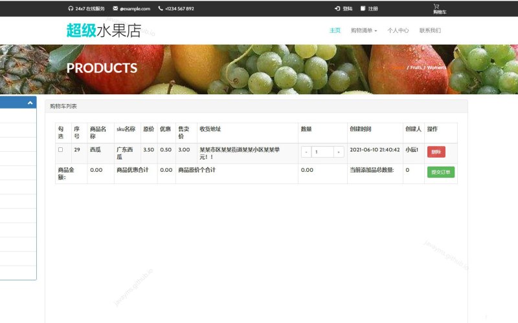Click the login arrow icon
This screenshot has height=323, width=518.
337,8
